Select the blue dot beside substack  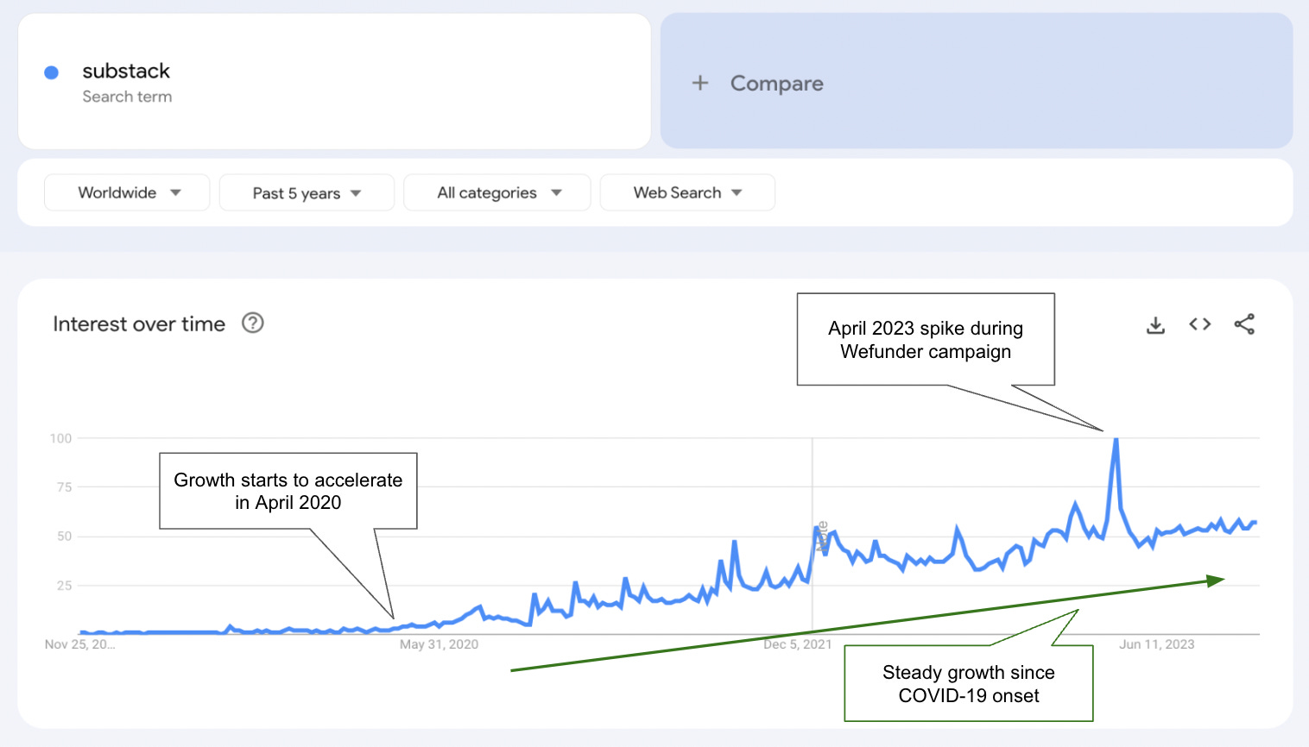click(51, 72)
